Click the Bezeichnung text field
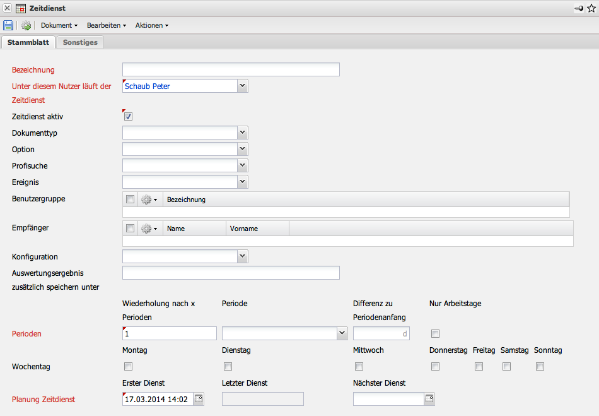This screenshot has width=599, height=416. pos(231,69)
